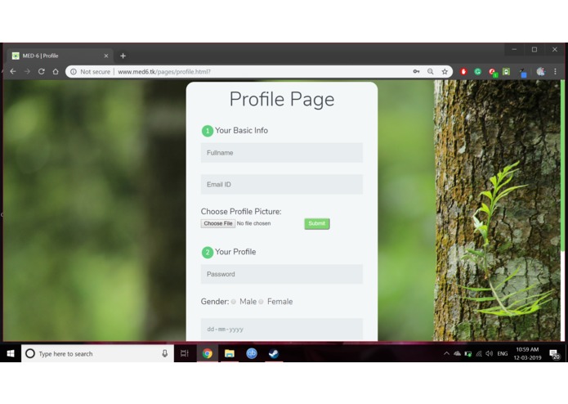Open Steam from the taskbar
This screenshot has height=404, width=568.
274,353
